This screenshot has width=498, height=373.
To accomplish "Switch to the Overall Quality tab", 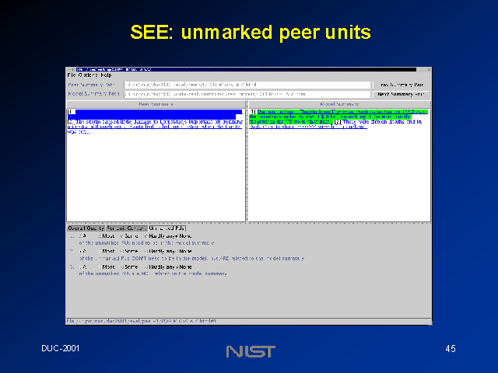I will coord(85,228).
